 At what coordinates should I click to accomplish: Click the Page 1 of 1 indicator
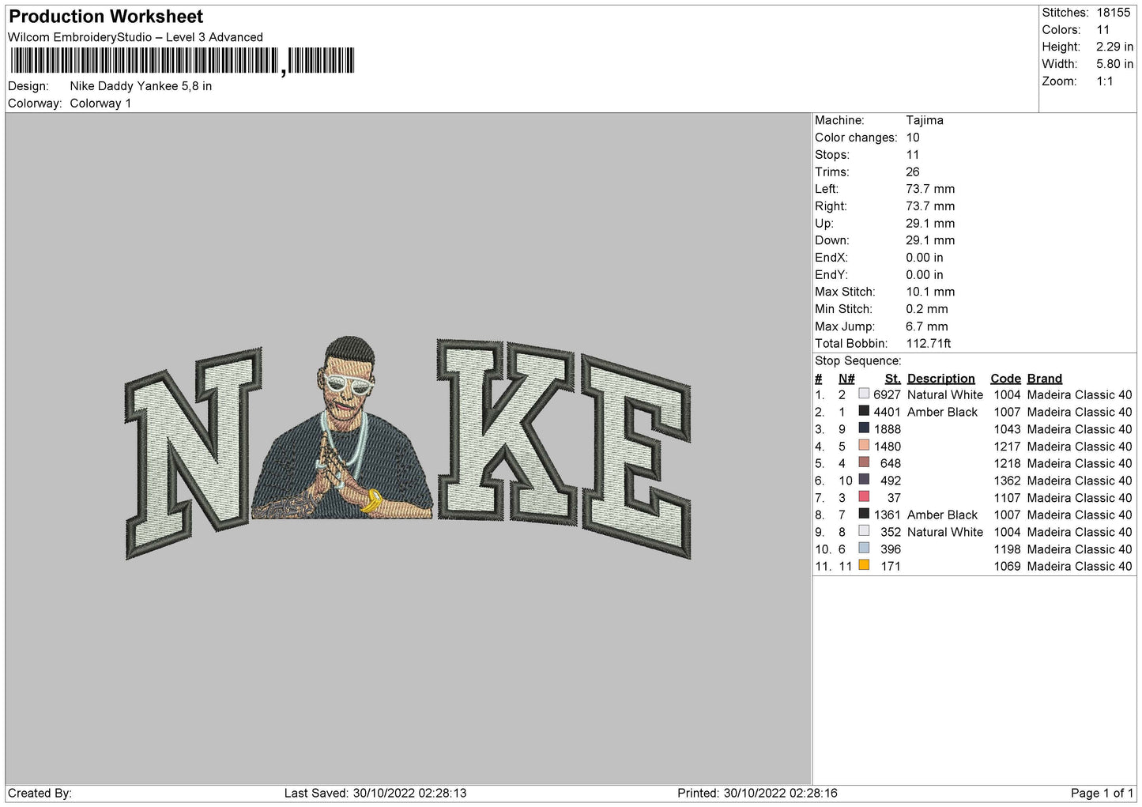click(1102, 793)
